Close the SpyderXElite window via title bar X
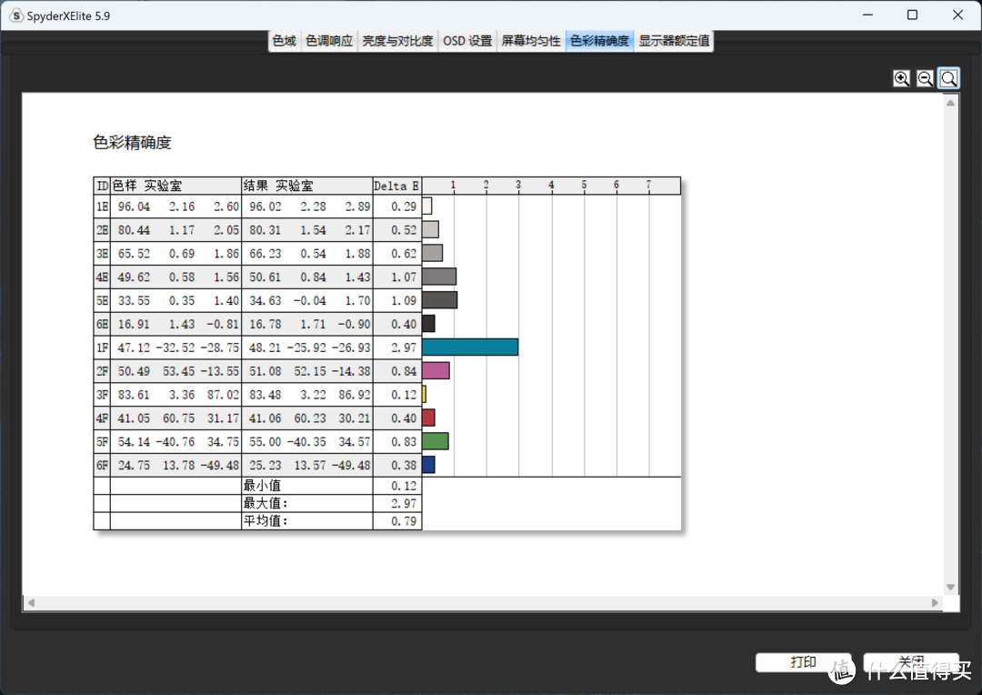 (x=958, y=15)
